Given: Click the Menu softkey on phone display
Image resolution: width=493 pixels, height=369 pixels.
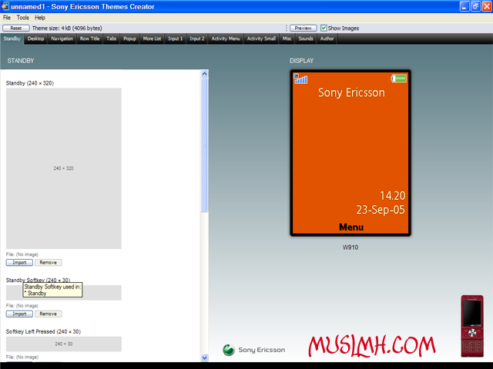Looking at the screenshot, I should point(351,227).
